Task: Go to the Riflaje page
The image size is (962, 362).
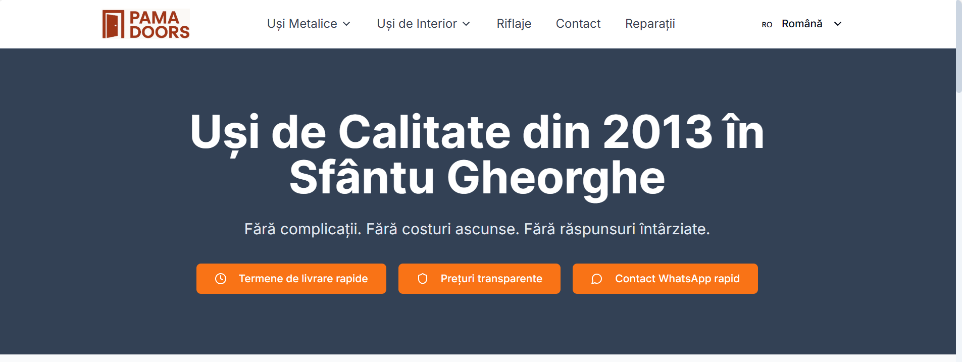Action: pos(514,24)
